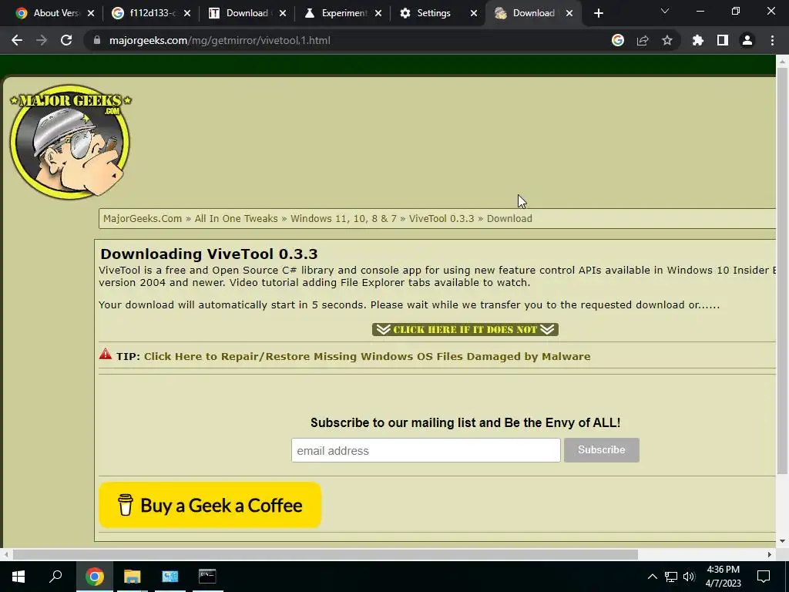Open File Explorer from taskbar
The image size is (789, 592).
pyautogui.click(x=132, y=577)
